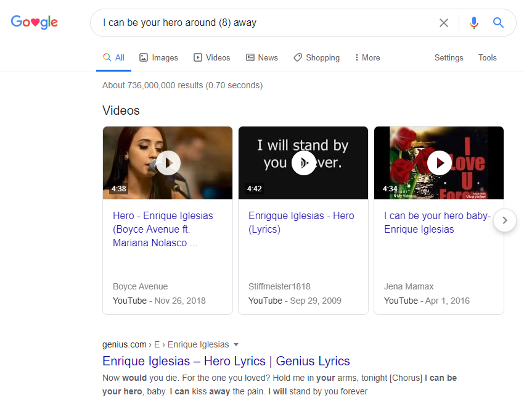The width and height of the screenshot is (524, 403).
Task: Click the arrow to see more videos
Action: click(504, 220)
